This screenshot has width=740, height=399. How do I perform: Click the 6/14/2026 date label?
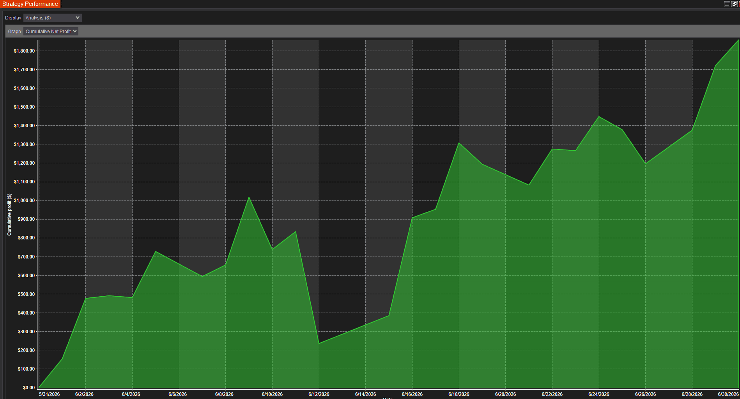click(366, 394)
